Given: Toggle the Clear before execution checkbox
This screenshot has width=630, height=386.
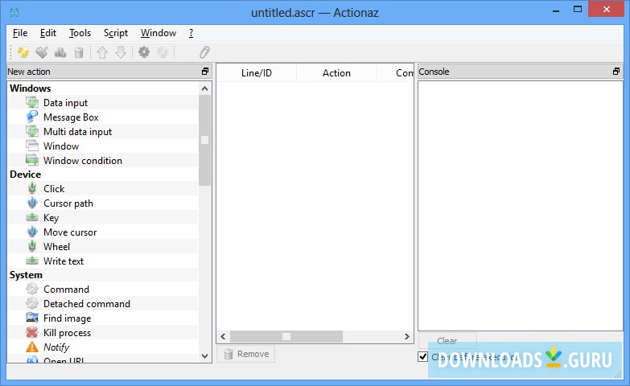Looking at the screenshot, I should 422,356.
